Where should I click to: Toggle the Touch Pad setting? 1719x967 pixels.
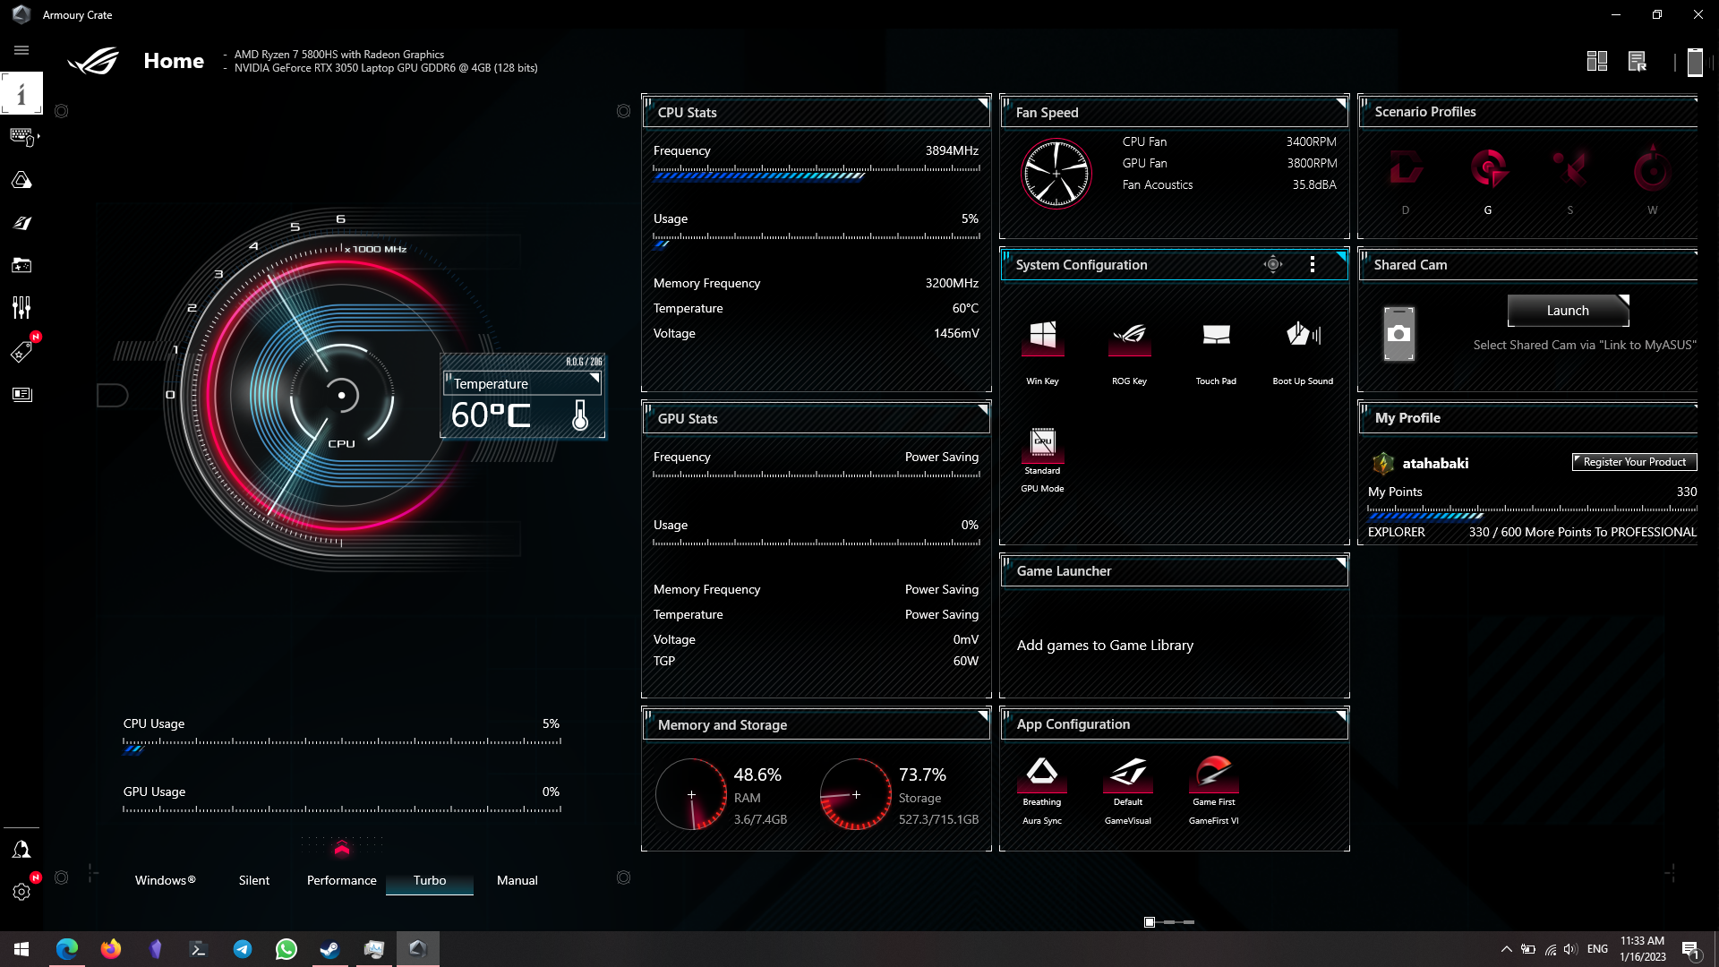(x=1216, y=336)
